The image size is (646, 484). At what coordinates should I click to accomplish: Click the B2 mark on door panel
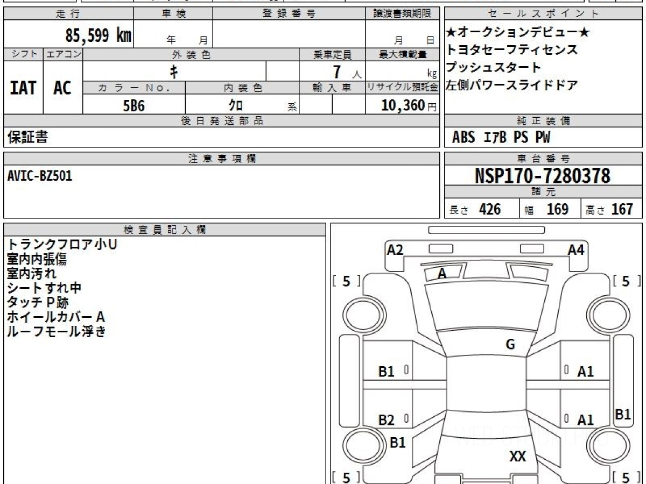pos(386,421)
